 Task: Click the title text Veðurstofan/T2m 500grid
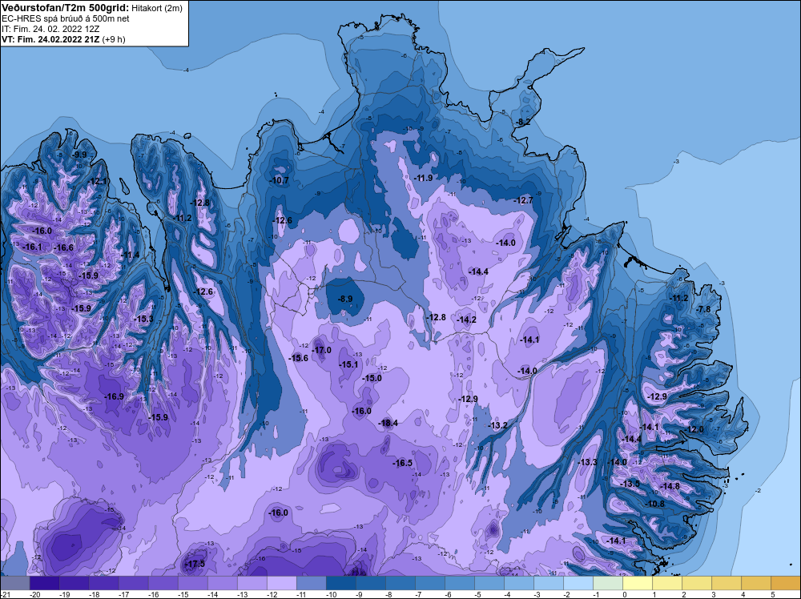[x=64, y=8]
